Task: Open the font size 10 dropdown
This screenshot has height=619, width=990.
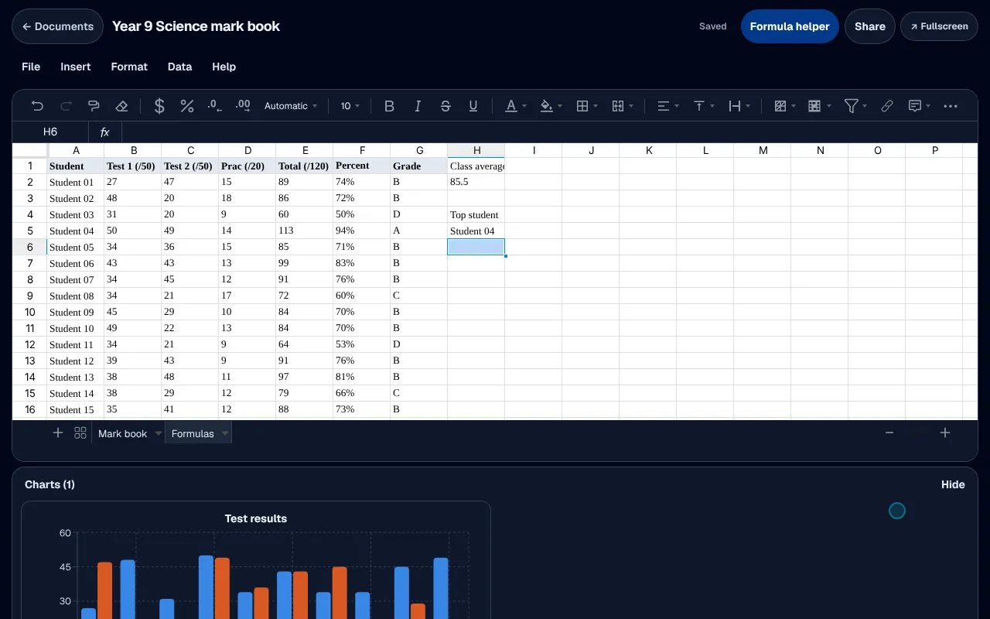Action: (350, 106)
